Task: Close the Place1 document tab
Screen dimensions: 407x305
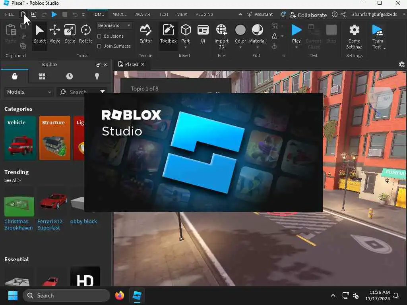Action: [x=143, y=64]
